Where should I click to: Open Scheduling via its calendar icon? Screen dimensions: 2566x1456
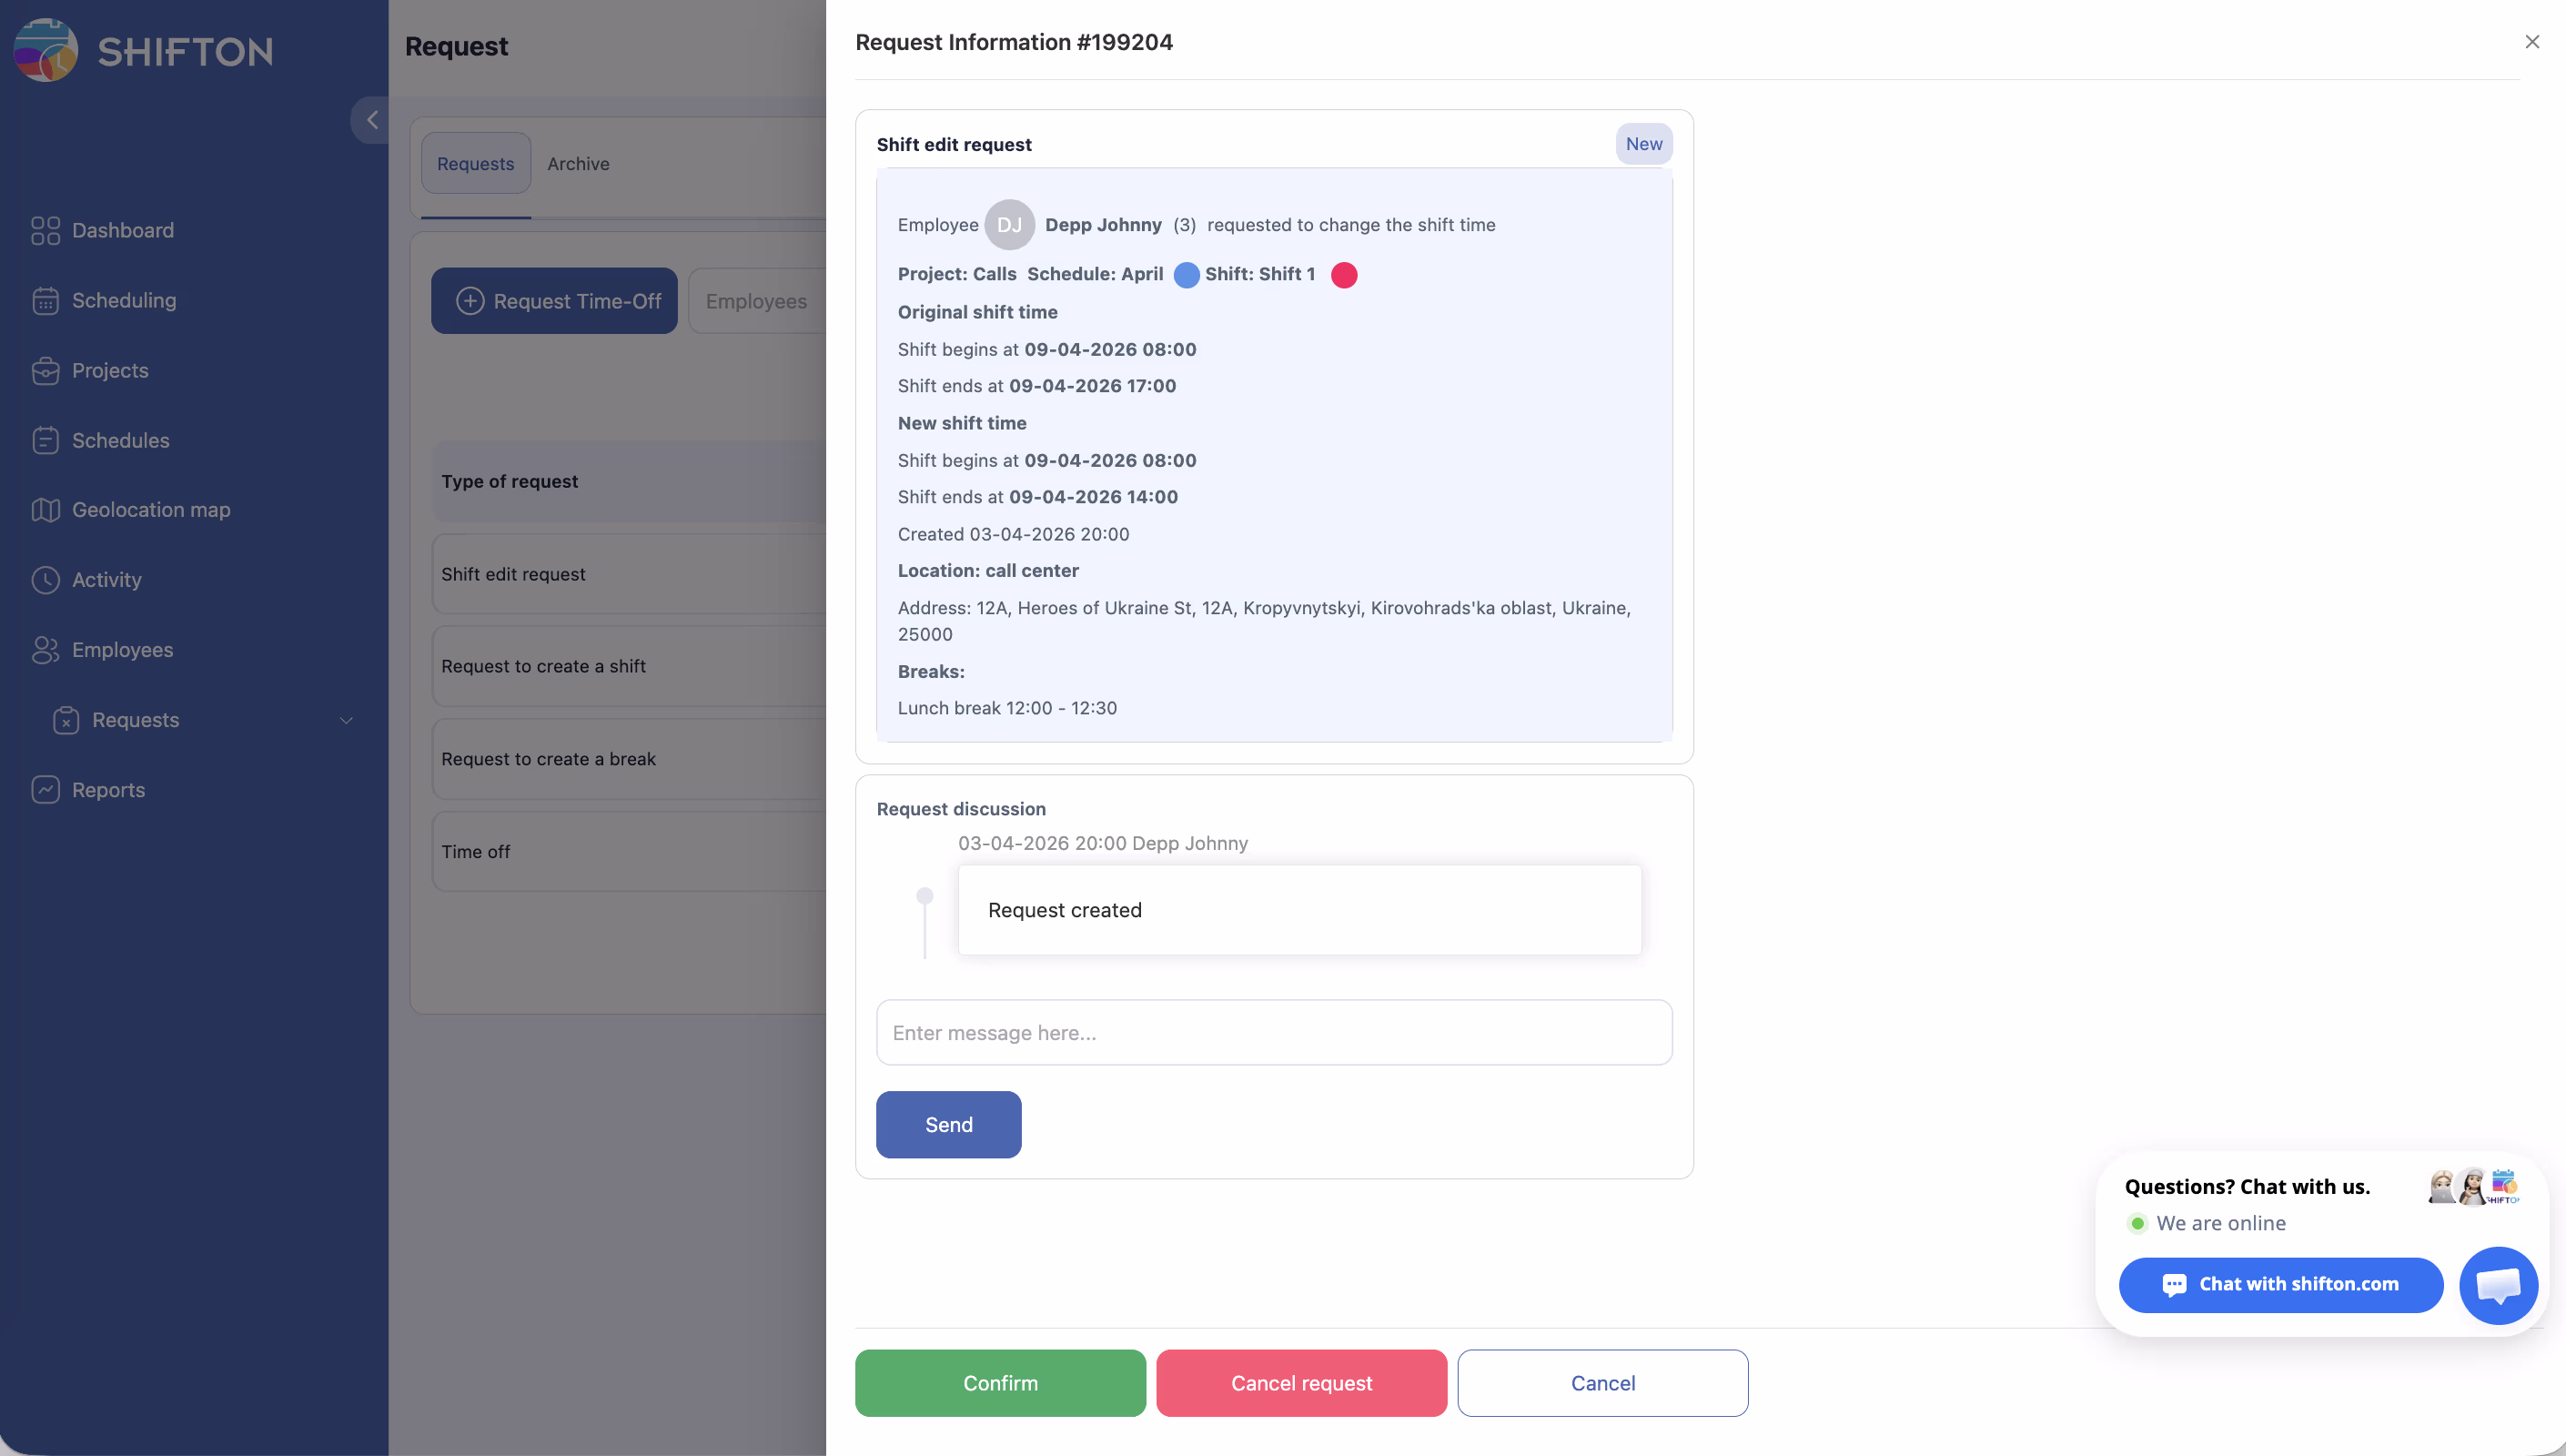point(45,301)
